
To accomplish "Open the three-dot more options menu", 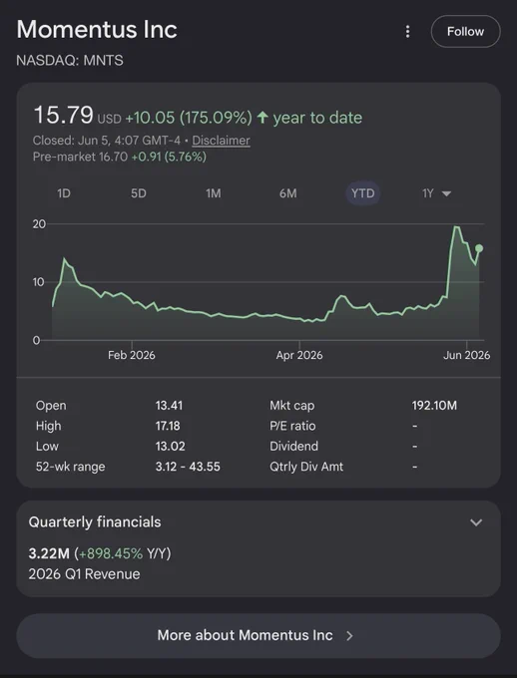I will [x=407, y=32].
